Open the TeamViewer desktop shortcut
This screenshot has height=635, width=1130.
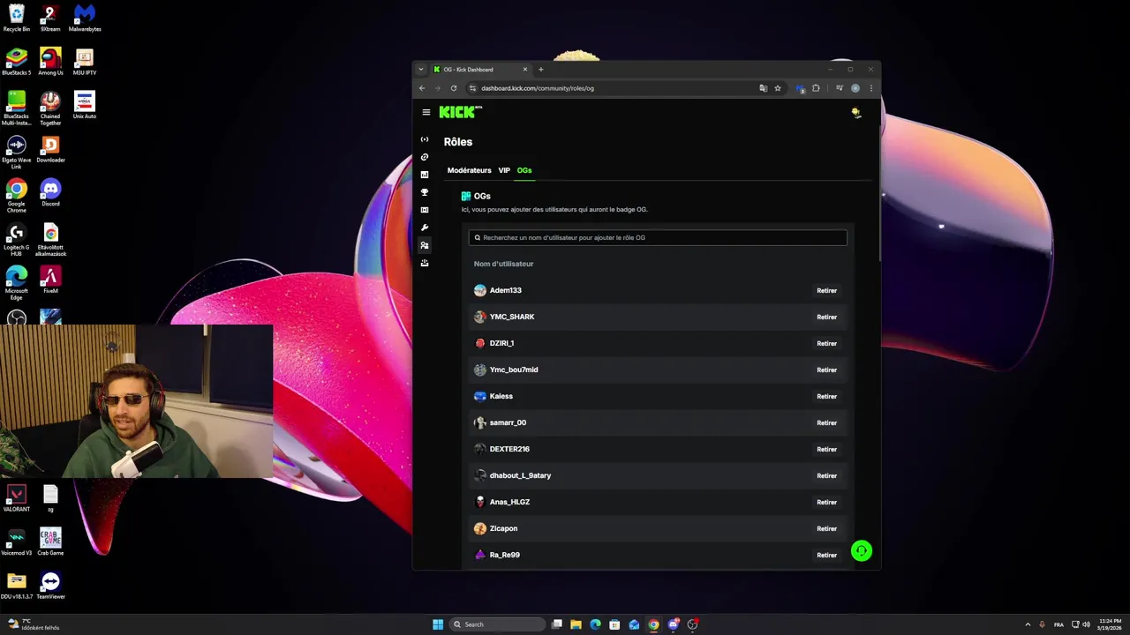[50, 586]
